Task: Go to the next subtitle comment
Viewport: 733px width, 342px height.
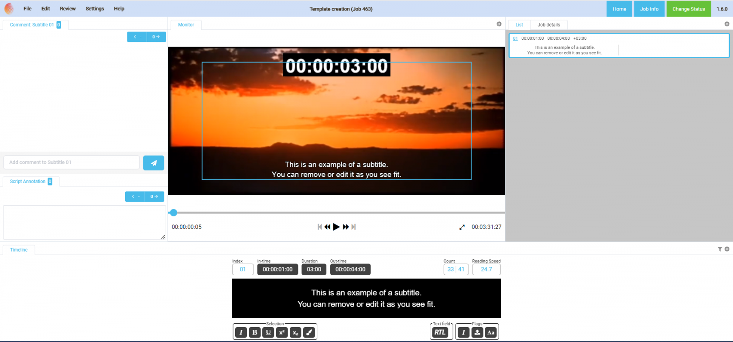Action: (x=156, y=37)
